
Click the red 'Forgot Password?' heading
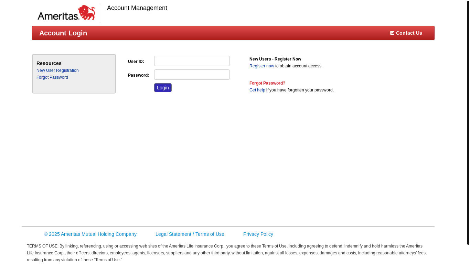click(x=267, y=83)
